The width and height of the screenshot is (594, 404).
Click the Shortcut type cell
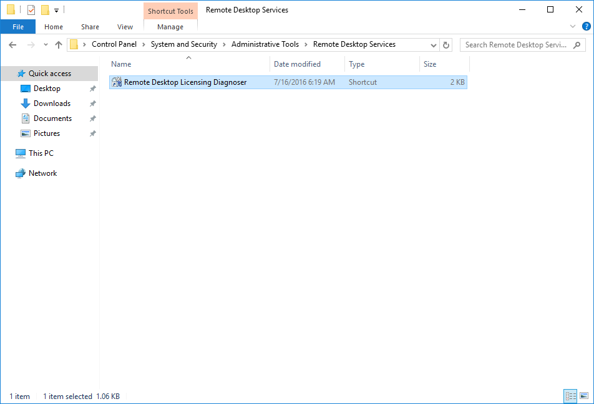click(x=363, y=82)
